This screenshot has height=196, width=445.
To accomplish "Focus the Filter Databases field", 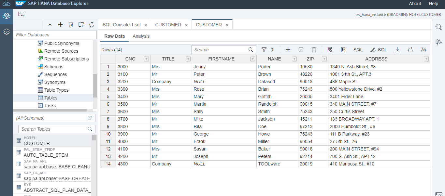I will click(x=55, y=35).
